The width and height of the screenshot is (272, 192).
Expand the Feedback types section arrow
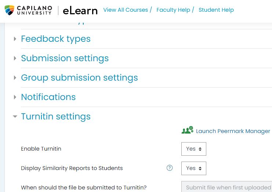click(x=15, y=39)
